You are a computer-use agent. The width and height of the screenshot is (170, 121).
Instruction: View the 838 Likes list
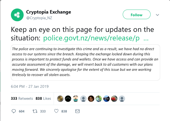[43, 98]
